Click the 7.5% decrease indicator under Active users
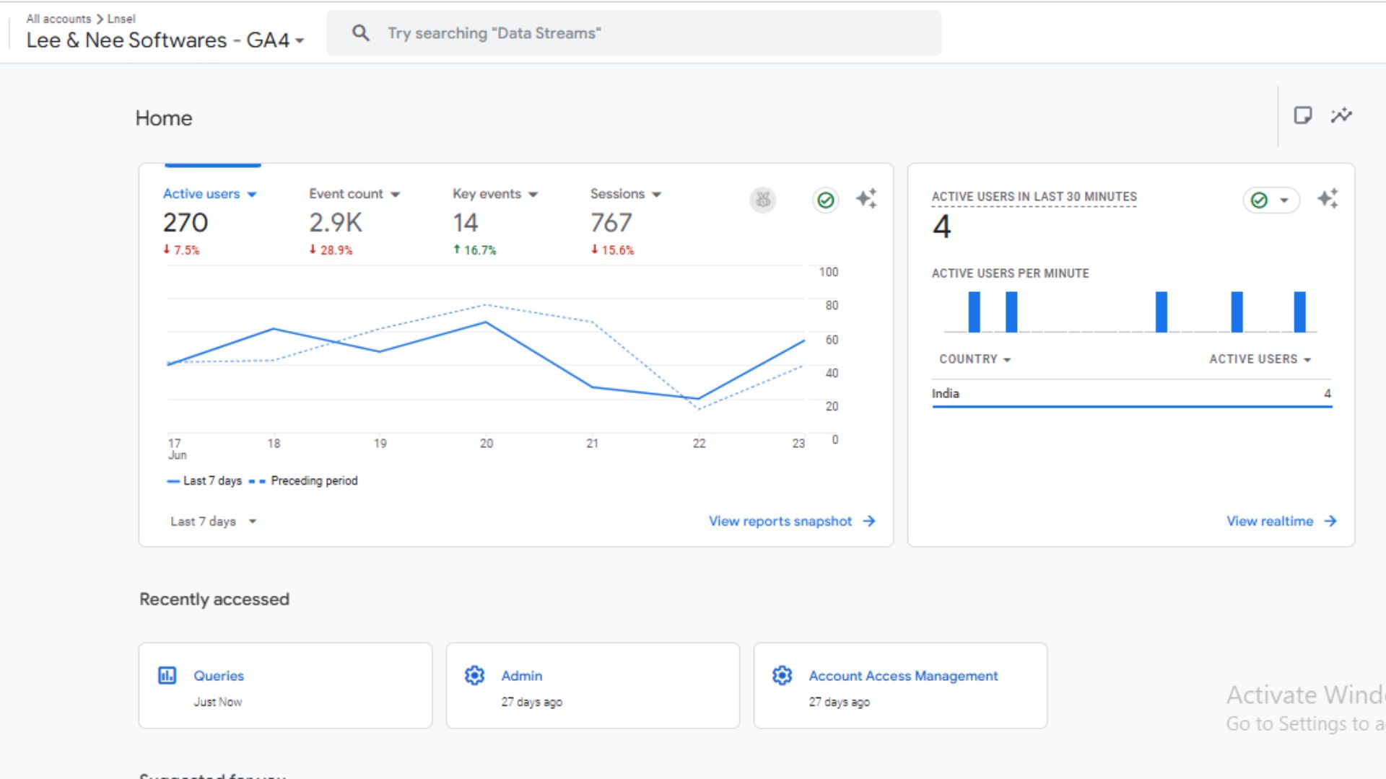This screenshot has height=779, width=1386. pos(181,250)
